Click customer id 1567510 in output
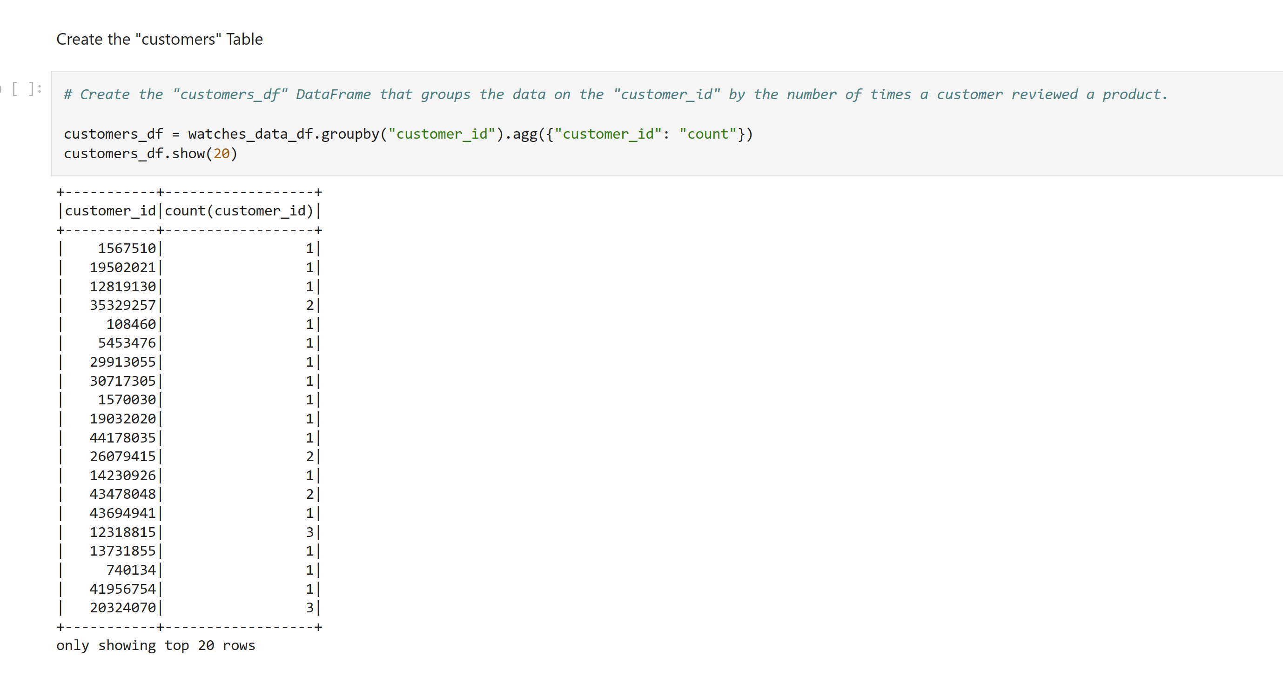The image size is (1283, 691). (x=127, y=248)
